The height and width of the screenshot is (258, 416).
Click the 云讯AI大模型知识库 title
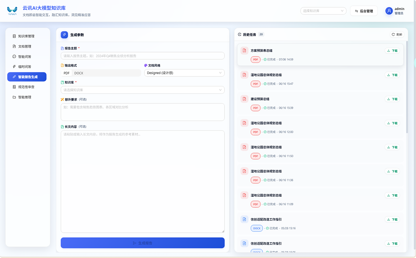tap(44, 8)
